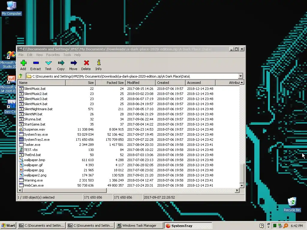This screenshot has width=307, height=230.
Task: Open the Dev-C++ desktop shortcut
Action: tap(10, 106)
